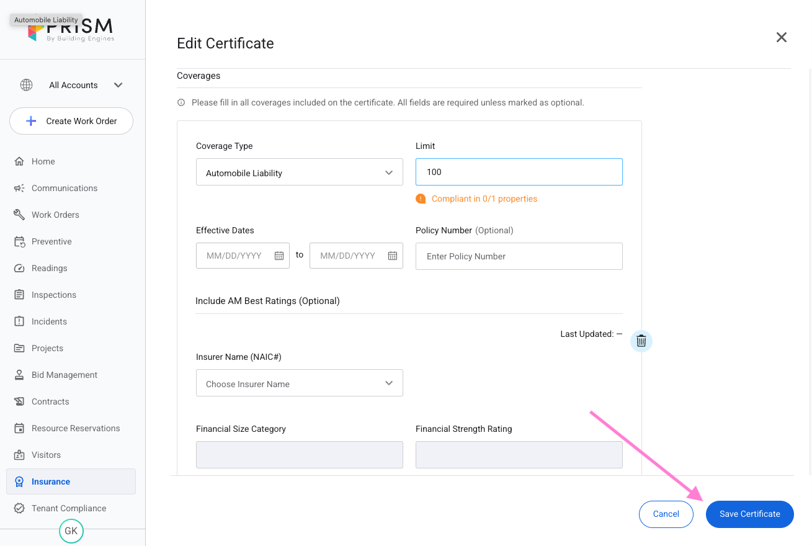Click the Cancel button
Image resolution: width=812 pixels, height=546 pixels.
pos(666,514)
